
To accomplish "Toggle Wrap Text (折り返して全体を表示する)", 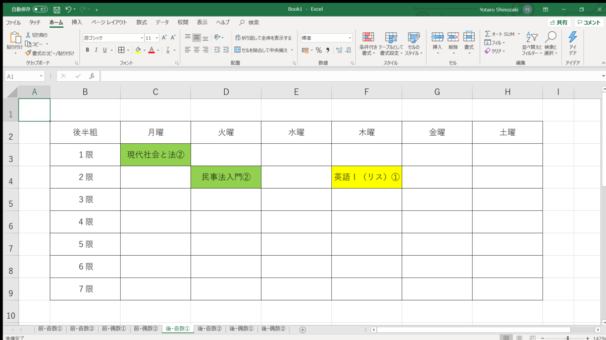I will point(263,38).
